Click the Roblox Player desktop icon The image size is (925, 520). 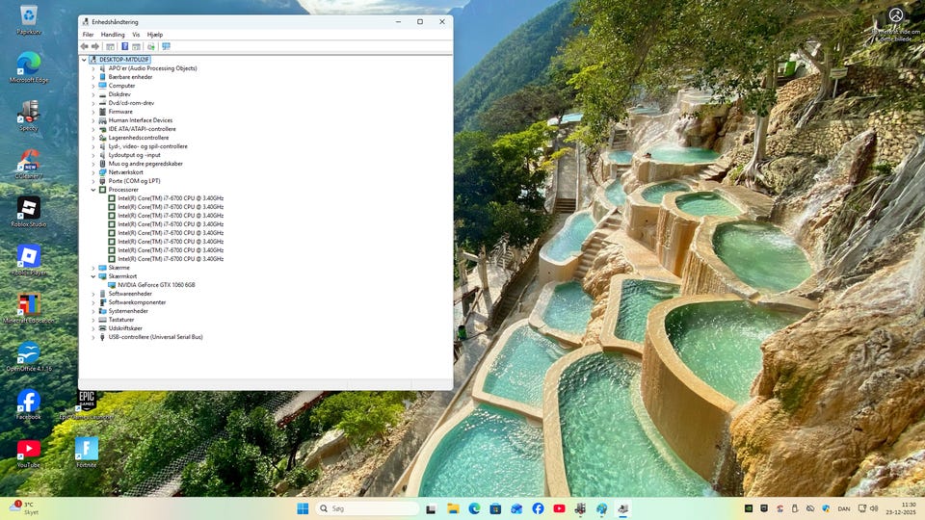click(x=28, y=260)
